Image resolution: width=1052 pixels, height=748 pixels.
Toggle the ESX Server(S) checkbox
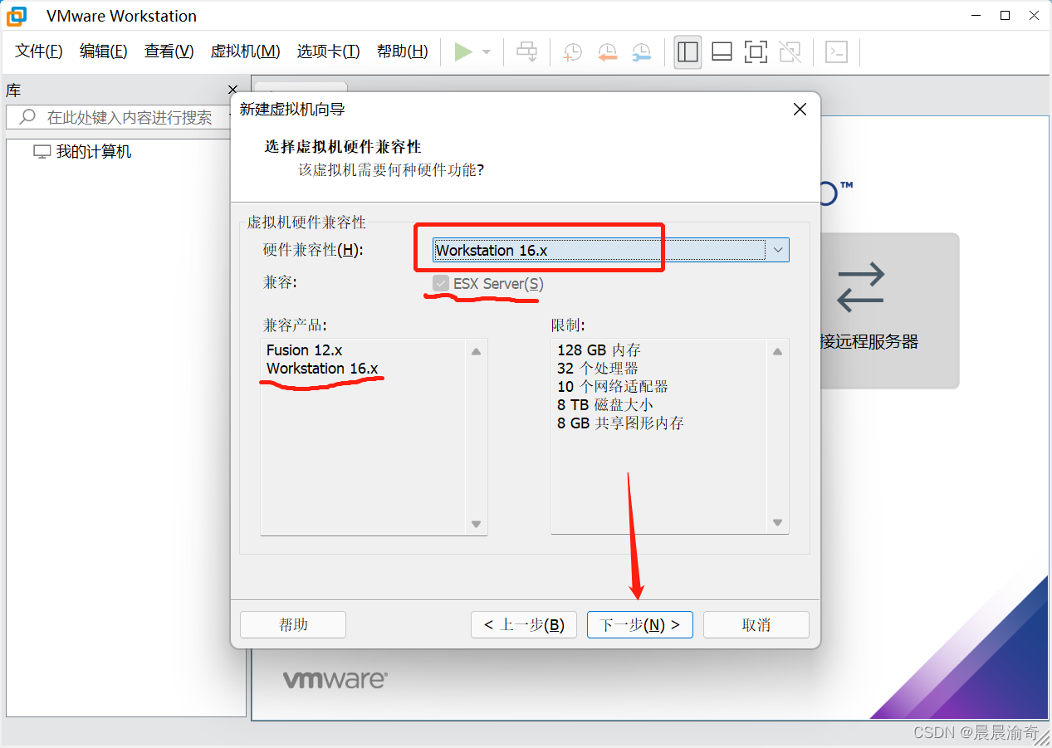tap(441, 284)
